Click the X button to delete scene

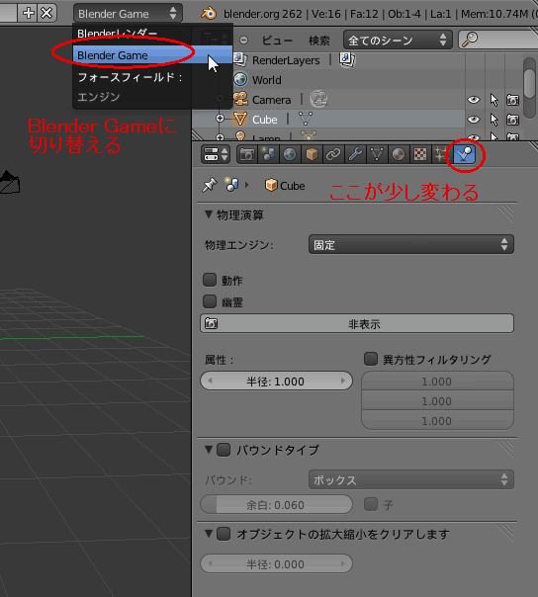pyautogui.click(x=46, y=13)
